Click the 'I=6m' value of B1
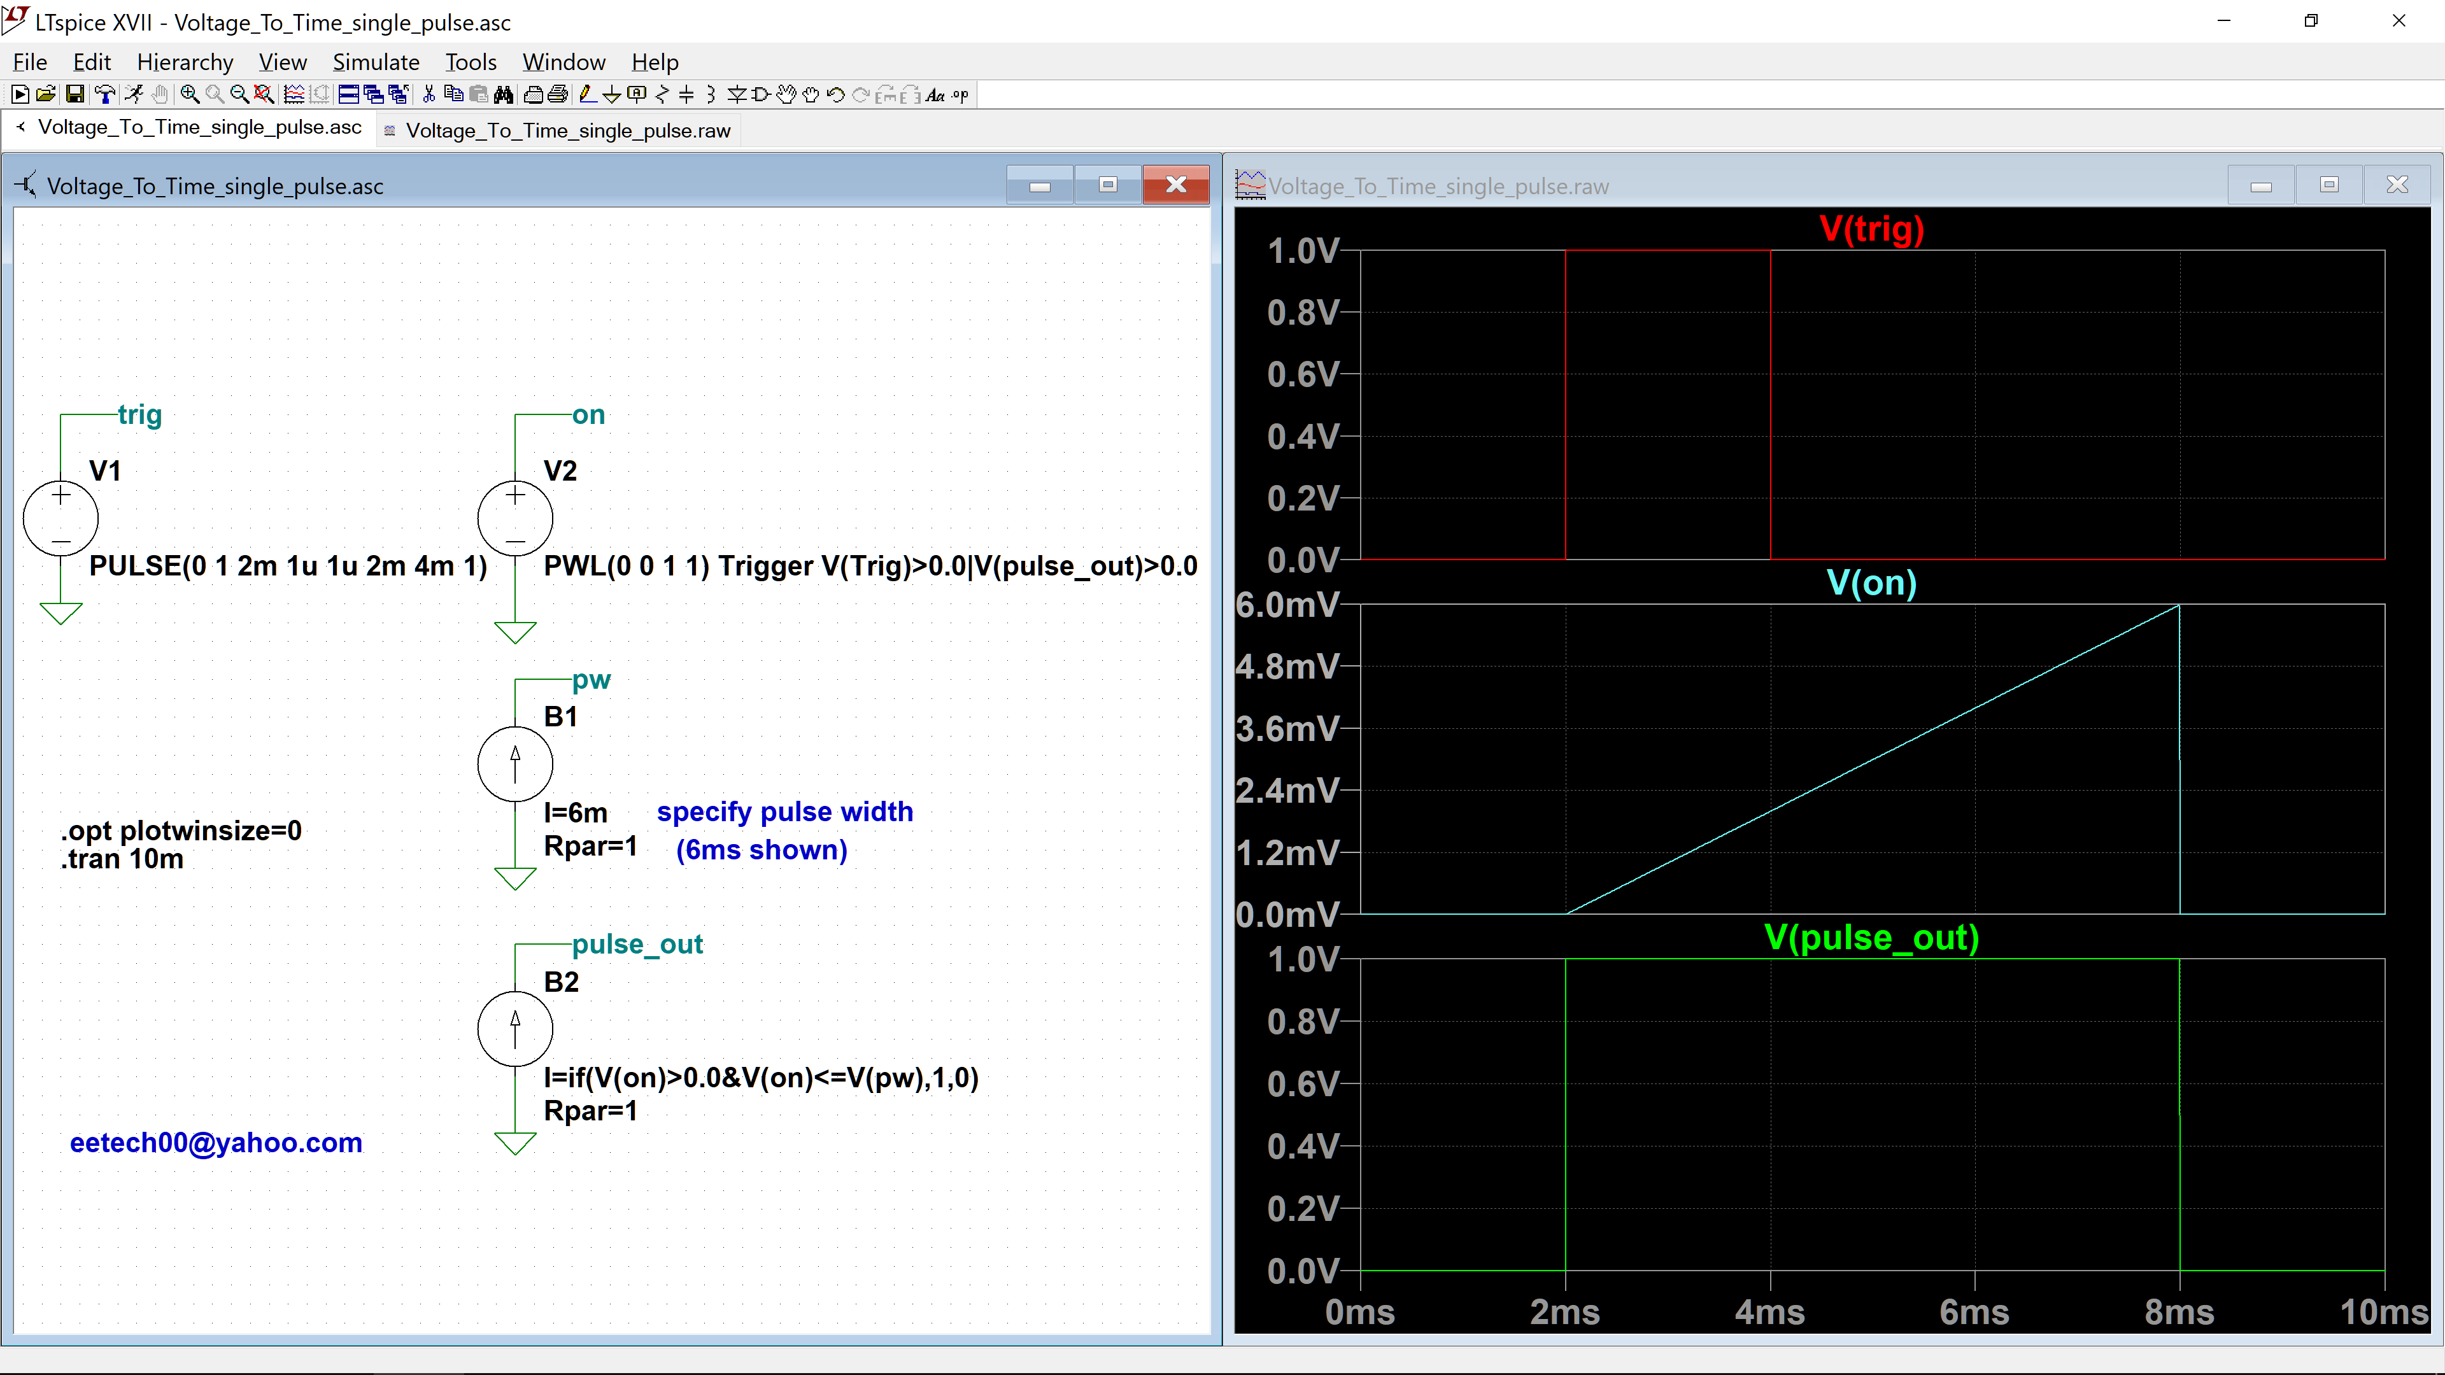Viewport: 2445px width, 1375px height. (575, 814)
